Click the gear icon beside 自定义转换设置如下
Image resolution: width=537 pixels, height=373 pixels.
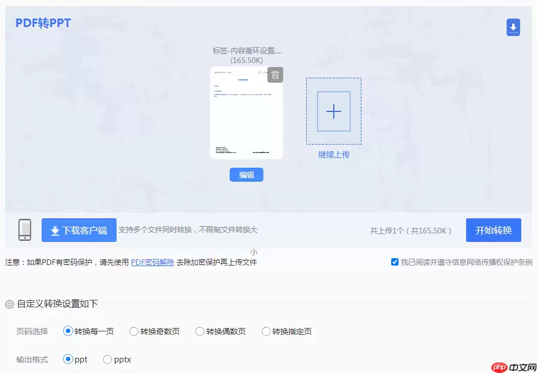(10, 304)
